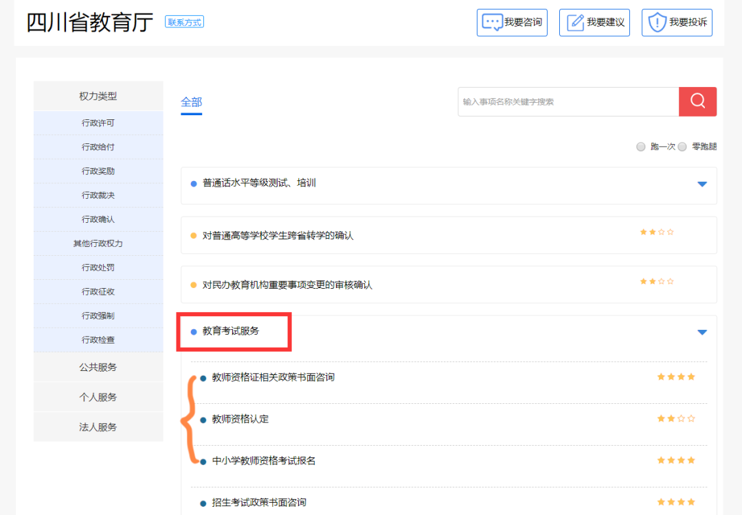
Task: Open the 公共服务 sidebar category
Action: click(98, 367)
